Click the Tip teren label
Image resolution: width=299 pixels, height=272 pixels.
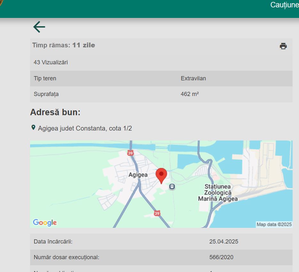tap(45, 78)
